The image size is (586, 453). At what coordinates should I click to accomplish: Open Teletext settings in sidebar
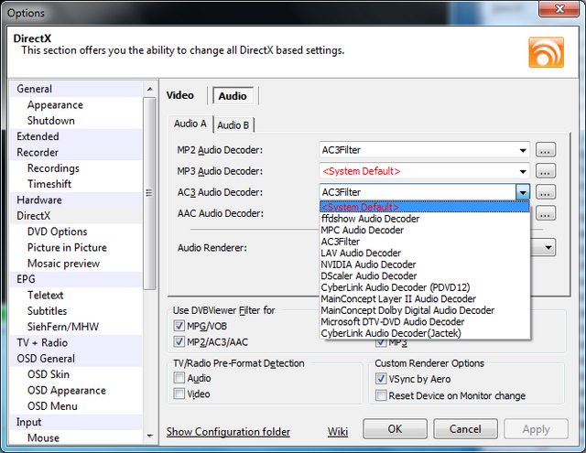pyautogui.click(x=76, y=295)
